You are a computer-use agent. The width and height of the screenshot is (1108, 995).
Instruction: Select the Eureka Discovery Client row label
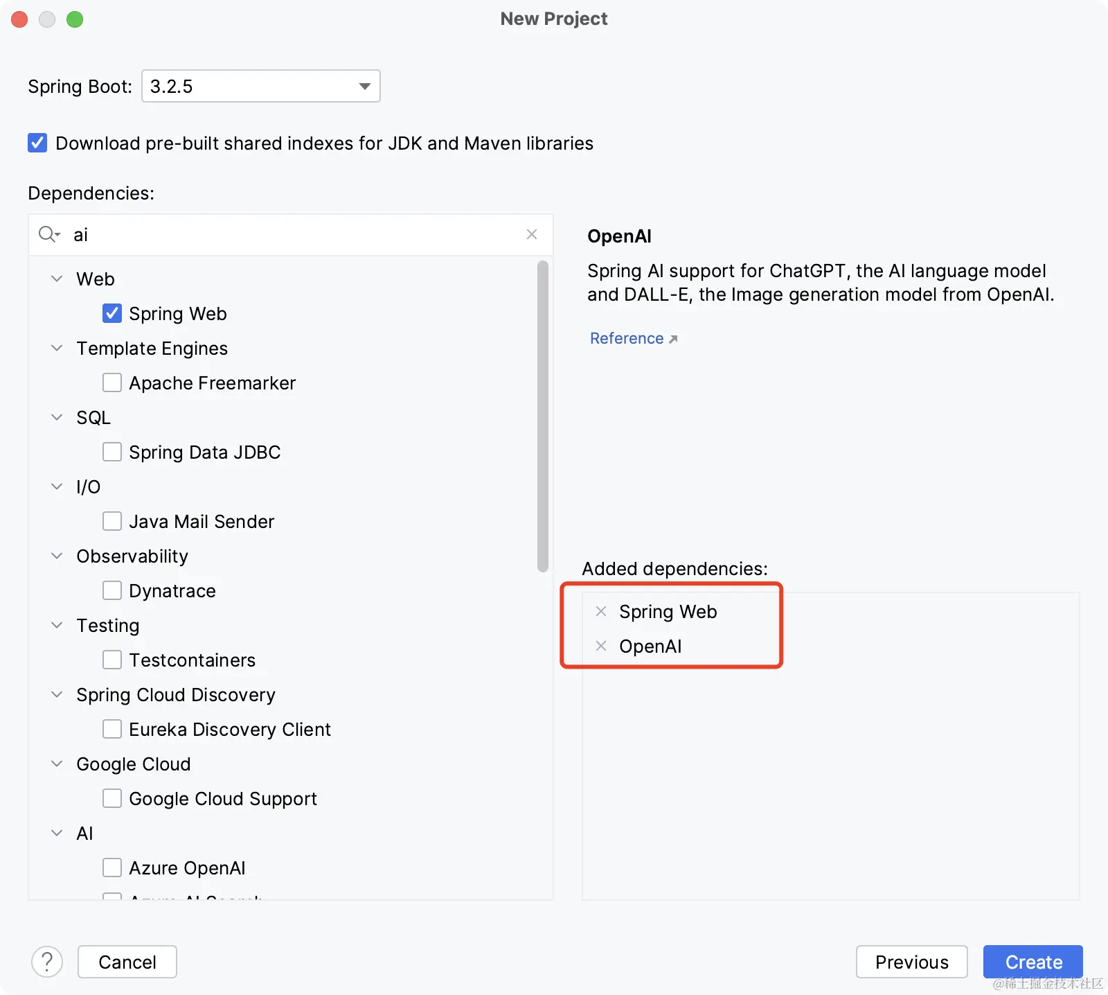click(230, 729)
